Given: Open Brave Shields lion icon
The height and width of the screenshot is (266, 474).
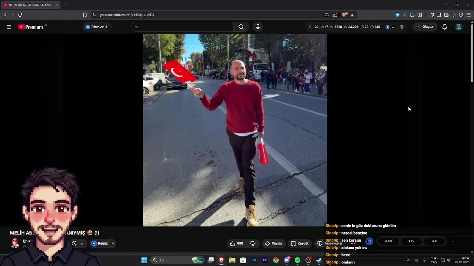Looking at the screenshot, I should (x=345, y=15).
